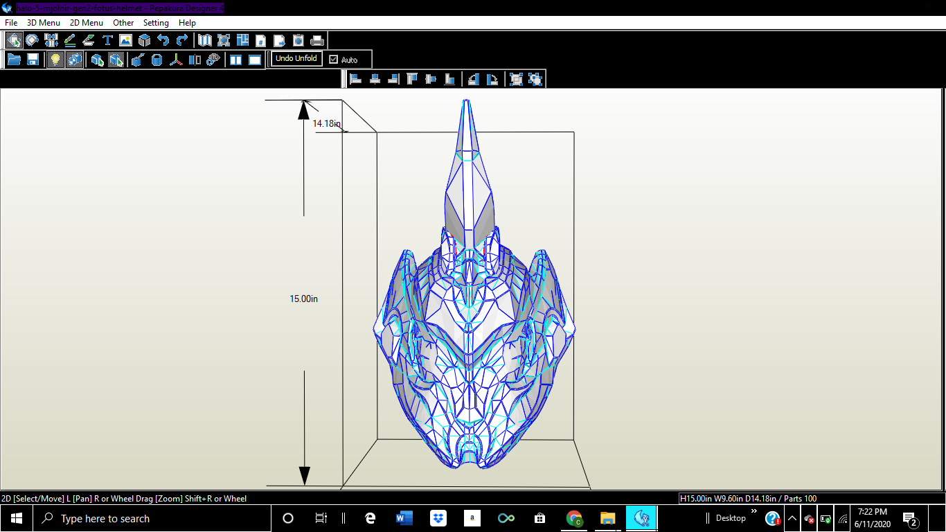Undo the last action with blue arrow

pos(163,40)
